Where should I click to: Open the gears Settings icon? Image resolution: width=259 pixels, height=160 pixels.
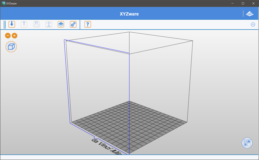[x=73, y=24]
